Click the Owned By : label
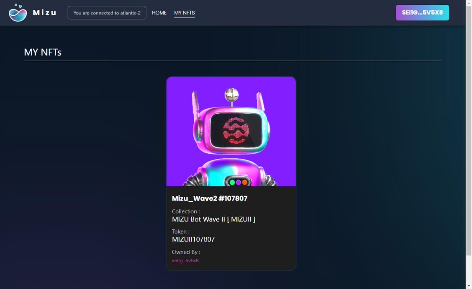The width and height of the screenshot is (472, 289). pyautogui.click(x=186, y=252)
